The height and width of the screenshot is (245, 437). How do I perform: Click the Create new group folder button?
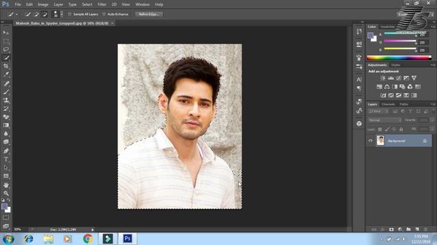[408, 229]
